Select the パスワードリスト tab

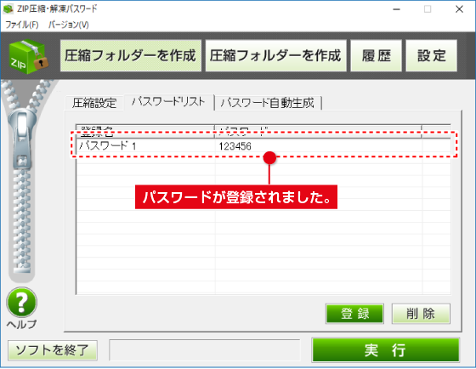(x=168, y=102)
